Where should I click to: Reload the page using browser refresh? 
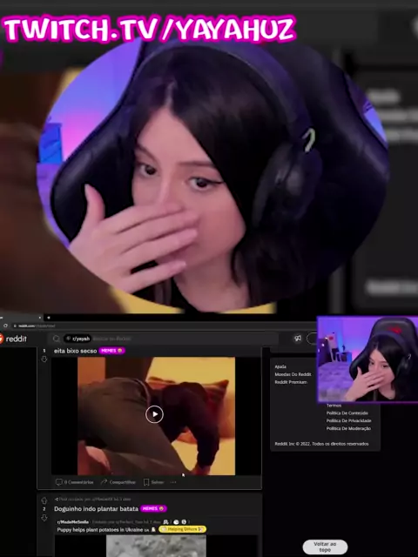point(5,325)
